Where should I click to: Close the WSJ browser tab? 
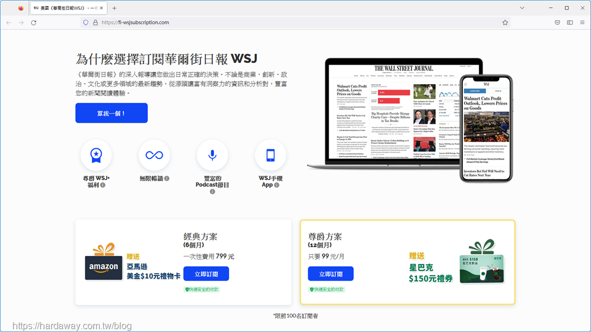[102, 8]
